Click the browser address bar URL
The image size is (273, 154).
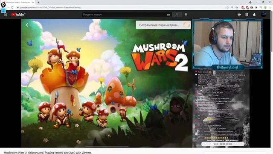pos(50,8)
